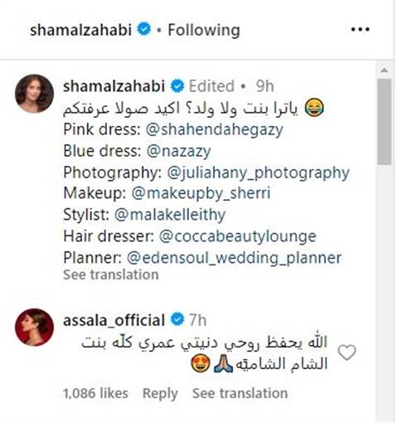Viewport: 398px width, 423px height.
Task: Click the verified badge next to shamalzahabi header
Action: (144, 29)
